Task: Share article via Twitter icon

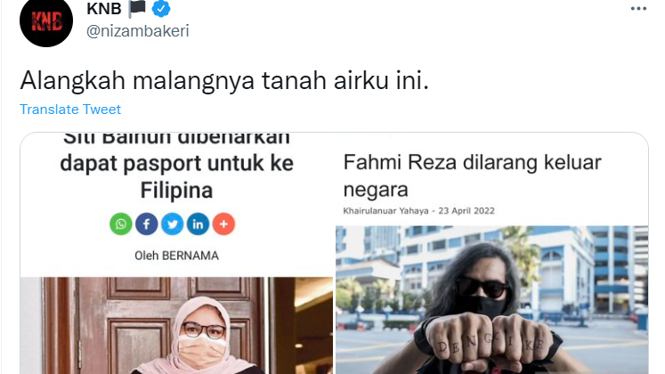Action: point(172,224)
